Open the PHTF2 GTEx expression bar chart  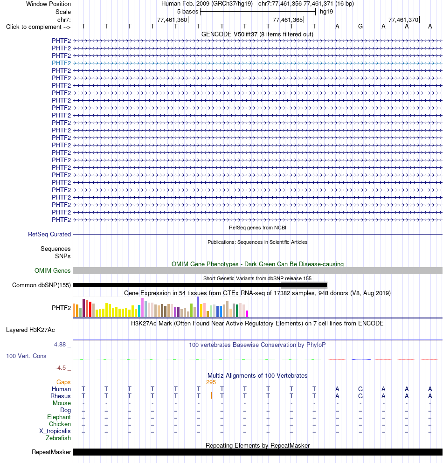(161, 307)
